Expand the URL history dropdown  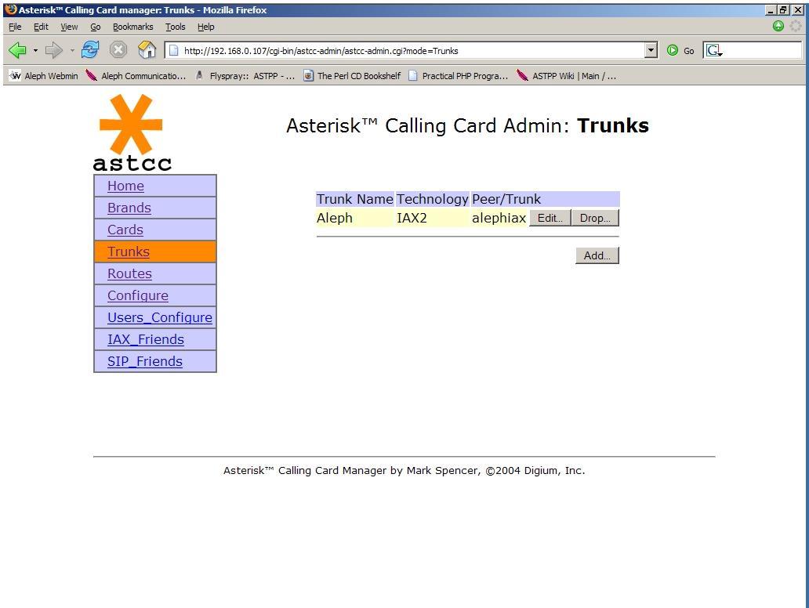[x=651, y=50]
